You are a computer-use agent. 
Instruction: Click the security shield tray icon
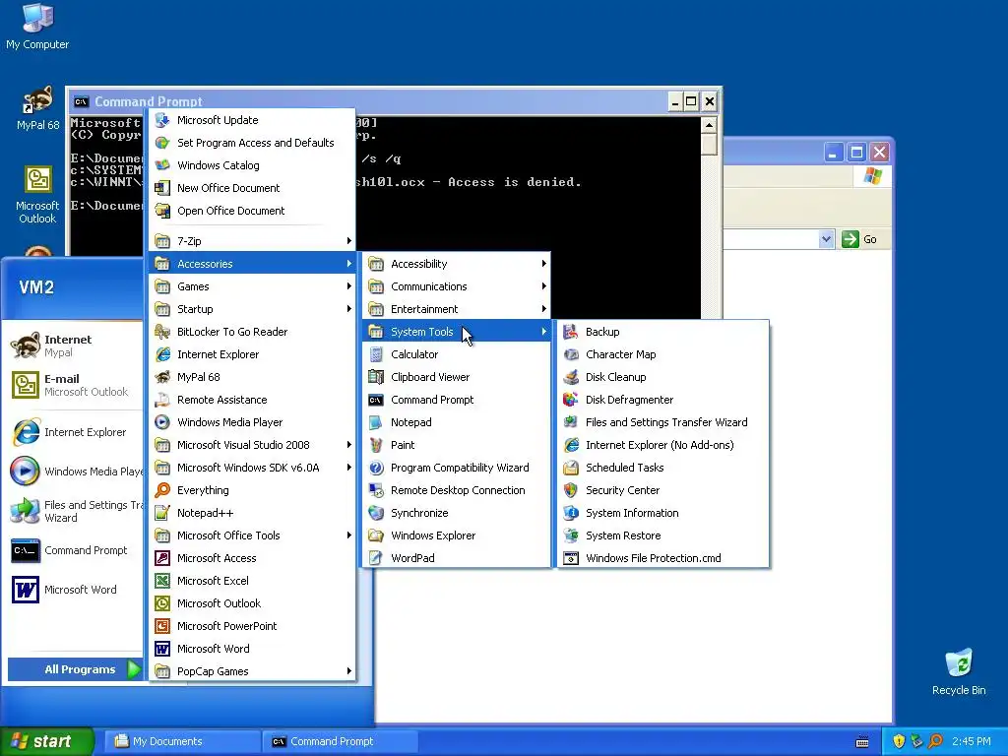pos(899,741)
